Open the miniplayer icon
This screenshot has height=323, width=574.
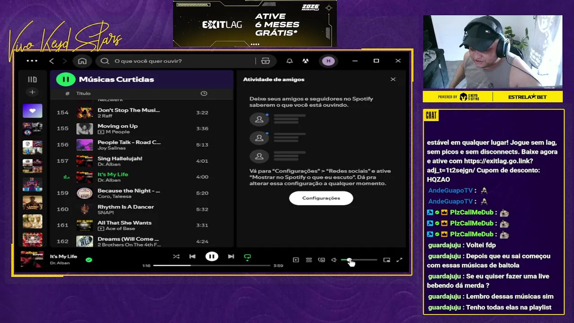pyautogui.click(x=387, y=260)
